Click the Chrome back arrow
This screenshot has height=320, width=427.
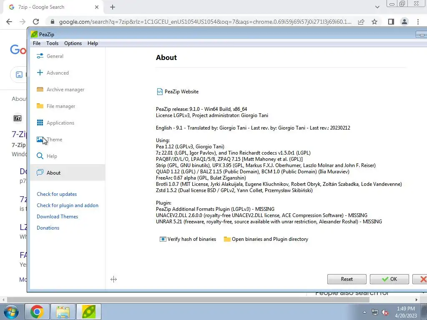pos(9,22)
